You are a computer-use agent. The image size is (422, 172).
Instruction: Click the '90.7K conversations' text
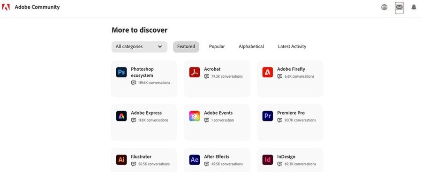300,120
